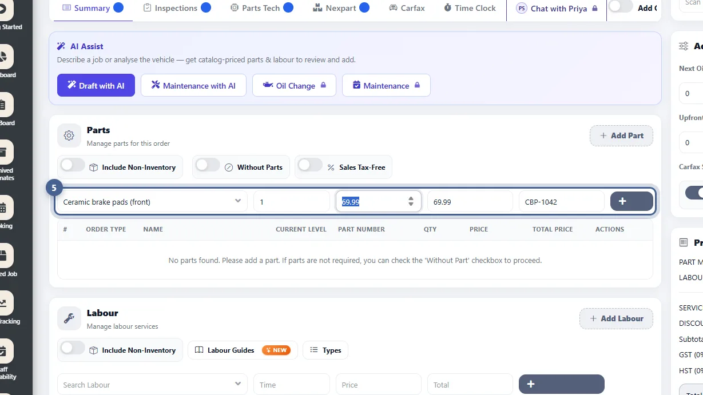Click the Draft with AI button

click(96, 85)
